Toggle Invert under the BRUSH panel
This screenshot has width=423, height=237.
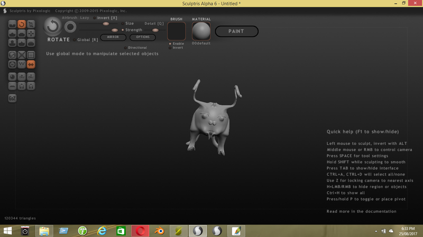176,47
